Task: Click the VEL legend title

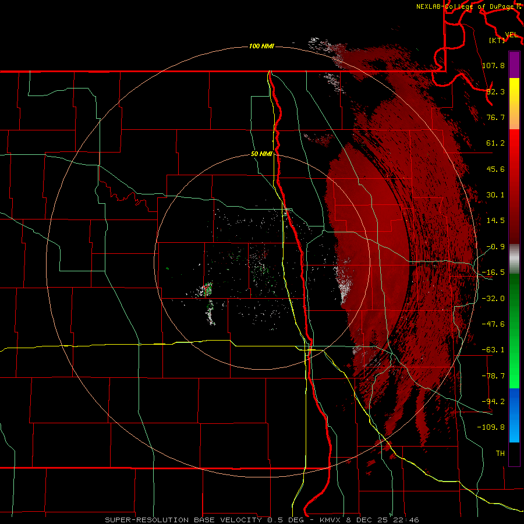Action: pyautogui.click(x=512, y=34)
